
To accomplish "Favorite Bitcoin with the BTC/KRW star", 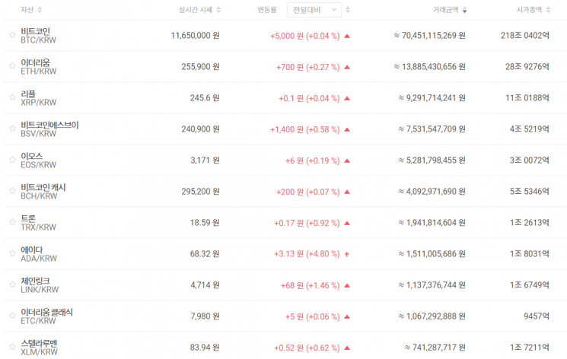I will tap(12, 35).
